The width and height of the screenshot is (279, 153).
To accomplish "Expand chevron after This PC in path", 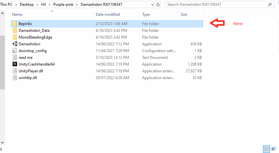I will coord(16,4).
